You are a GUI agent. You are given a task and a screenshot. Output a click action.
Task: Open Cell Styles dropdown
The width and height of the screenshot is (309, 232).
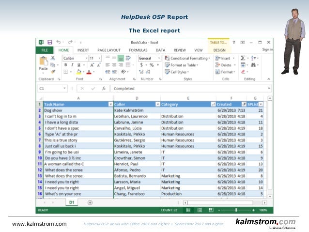(x=177, y=72)
